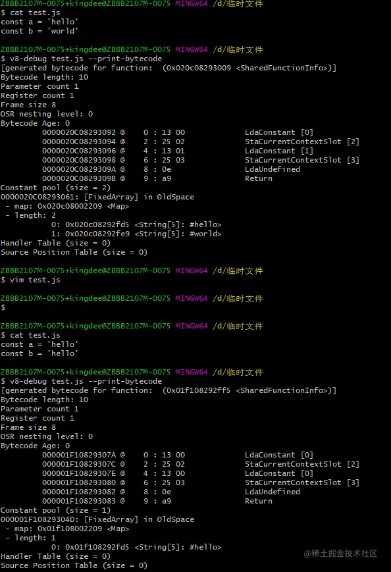391x572 pixels.
Task: Click the '- length: 2' line
Action: click(30, 215)
